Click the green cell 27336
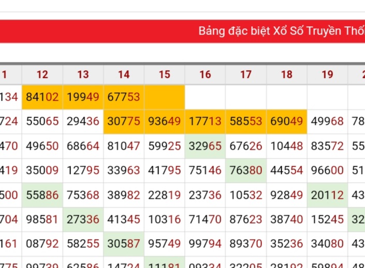Image resolution: width=365 pixels, height=268 pixels. point(83,219)
